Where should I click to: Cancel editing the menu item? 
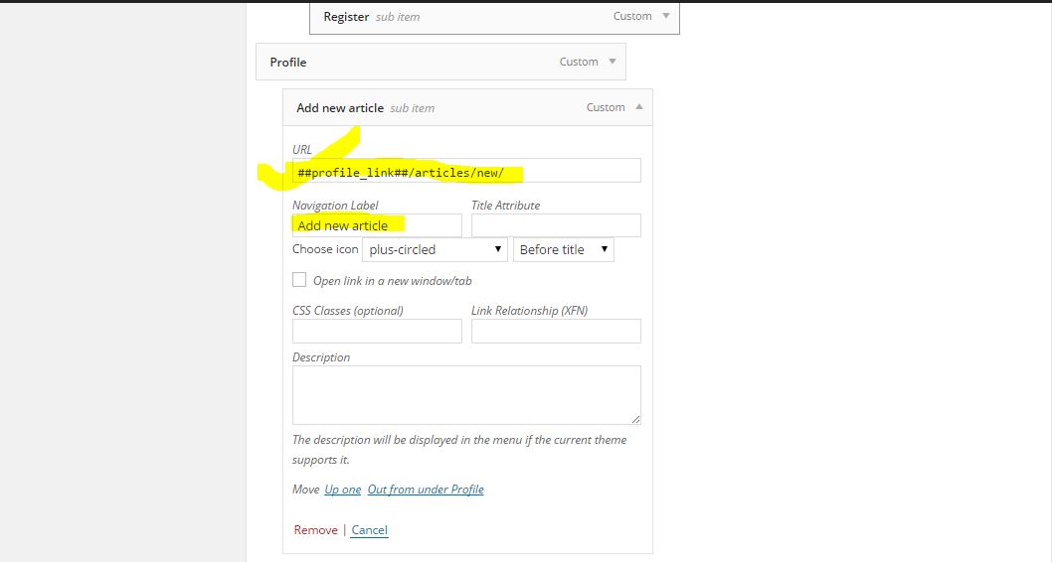point(369,530)
